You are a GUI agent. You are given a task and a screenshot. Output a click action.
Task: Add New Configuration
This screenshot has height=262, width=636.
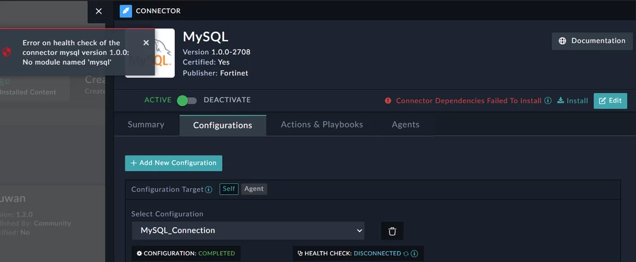pos(174,163)
